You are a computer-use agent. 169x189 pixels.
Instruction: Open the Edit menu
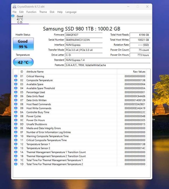tap(21, 12)
